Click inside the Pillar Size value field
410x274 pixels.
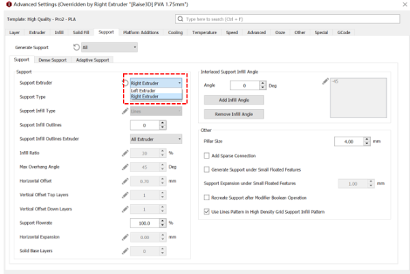(x=352, y=141)
